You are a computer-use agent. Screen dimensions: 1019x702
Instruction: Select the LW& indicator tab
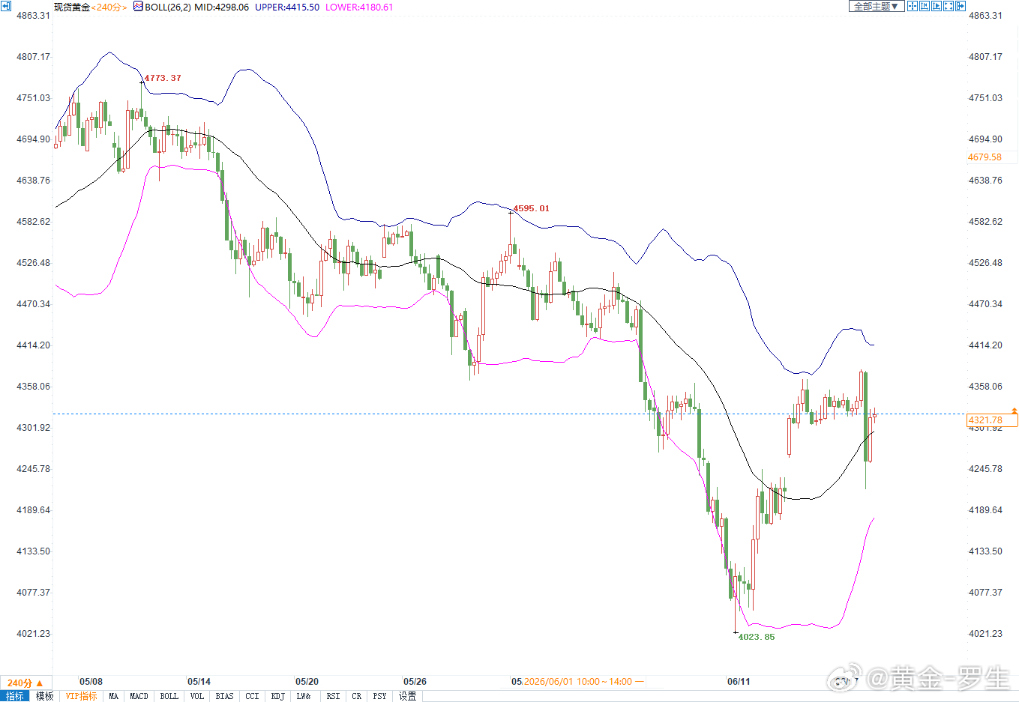click(304, 696)
